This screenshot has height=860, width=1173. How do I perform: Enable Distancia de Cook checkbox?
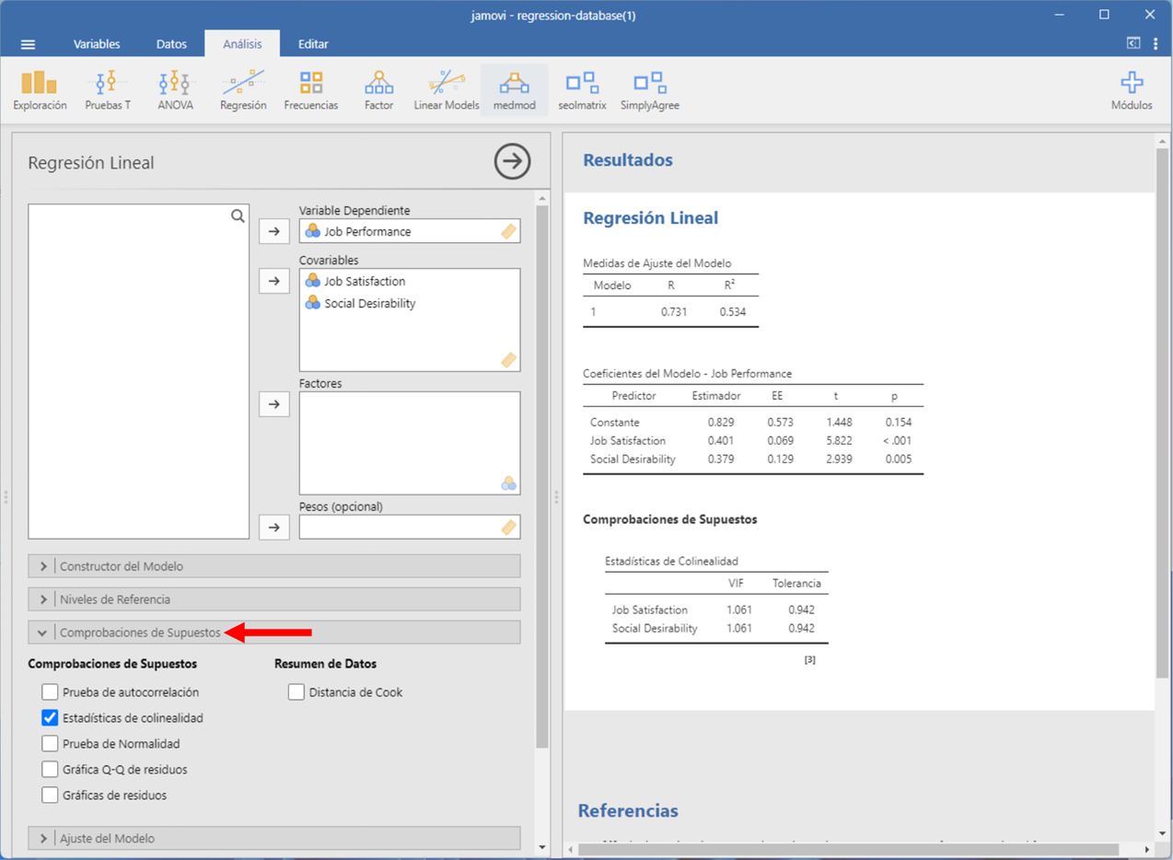coord(296,692)
